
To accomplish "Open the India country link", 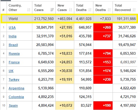I will tap(13, 36).
